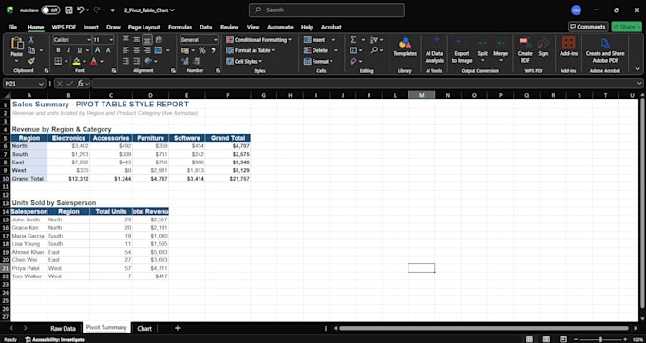Open Cell Styles gallery
Screen dimensions: 646x343
tap(244, 61)
